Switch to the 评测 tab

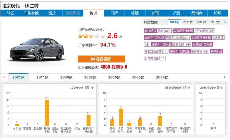176,13
